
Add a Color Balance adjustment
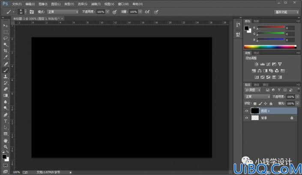point(260,71)
